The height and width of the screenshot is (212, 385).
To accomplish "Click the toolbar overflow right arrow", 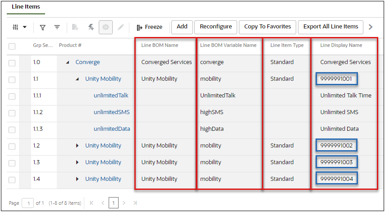I will (371, 27).
